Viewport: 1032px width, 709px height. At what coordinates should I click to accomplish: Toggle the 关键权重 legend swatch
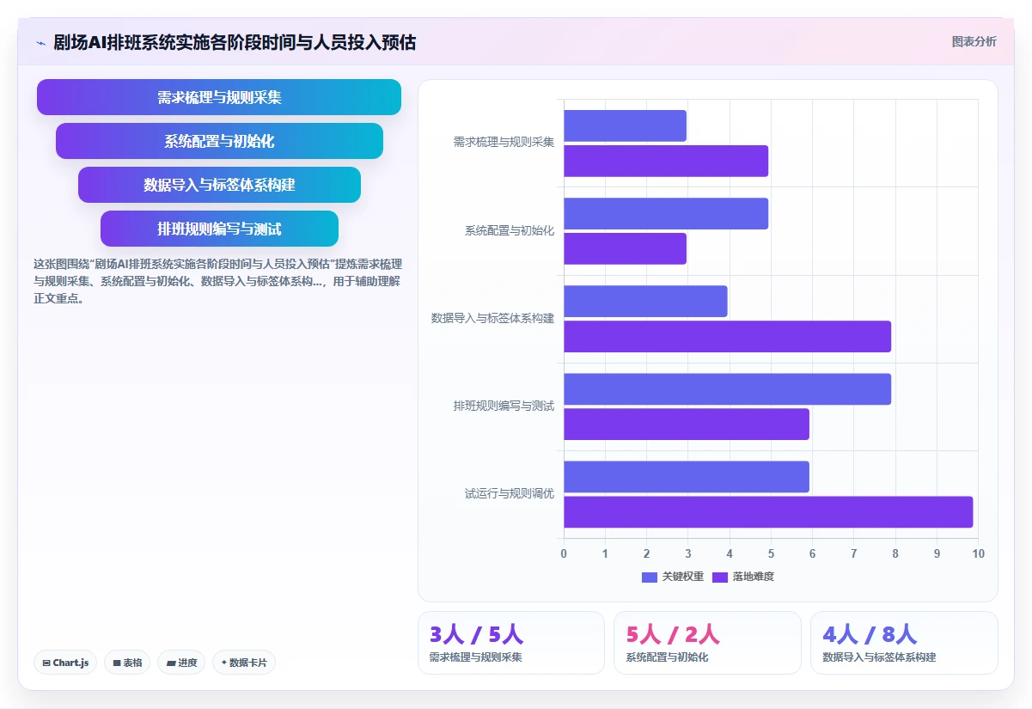point(650,577)
